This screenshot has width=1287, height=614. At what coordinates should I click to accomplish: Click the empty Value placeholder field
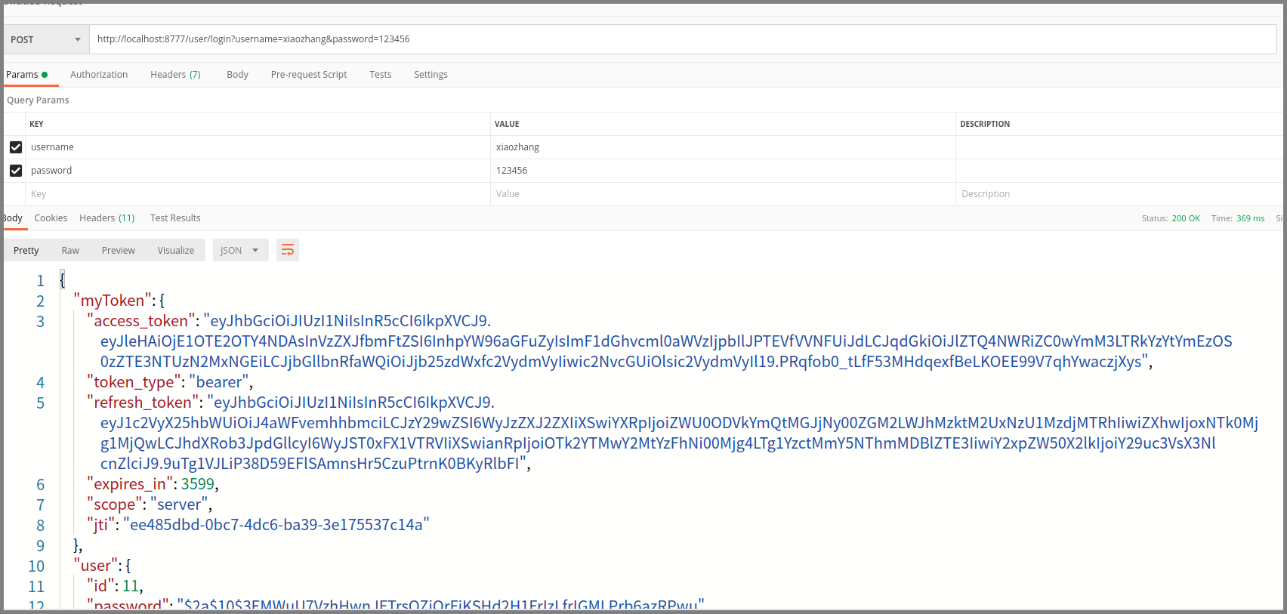pyautogui.click(x=723, y=194)
